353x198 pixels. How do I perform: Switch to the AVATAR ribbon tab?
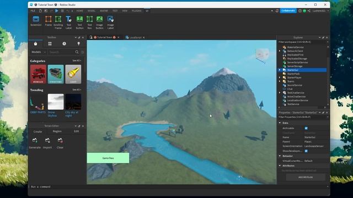(x=104, y=11)
